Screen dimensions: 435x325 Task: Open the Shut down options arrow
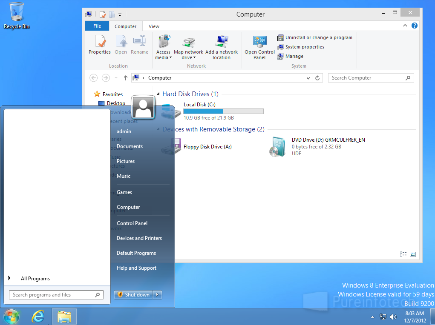click(157, 294)
